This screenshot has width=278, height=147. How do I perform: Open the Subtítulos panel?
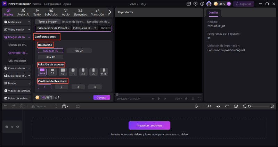[x=51, y=12]
